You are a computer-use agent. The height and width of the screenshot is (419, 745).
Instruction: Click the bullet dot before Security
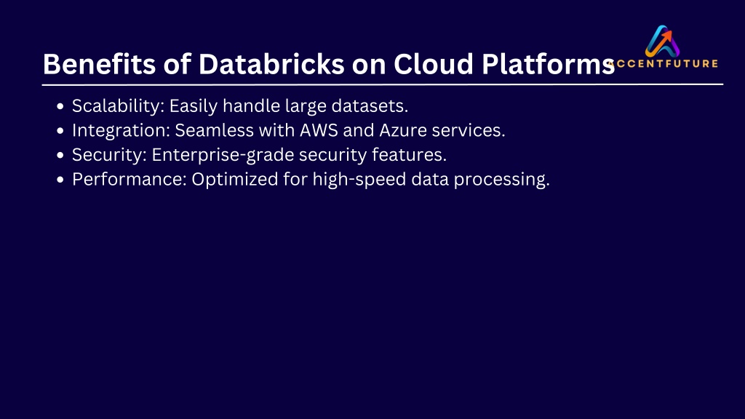tap(60, 156)
